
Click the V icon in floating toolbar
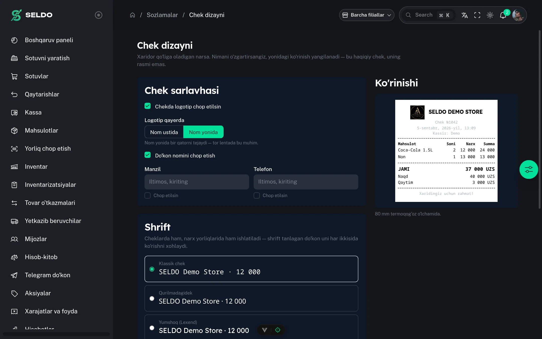coord(264,330)
